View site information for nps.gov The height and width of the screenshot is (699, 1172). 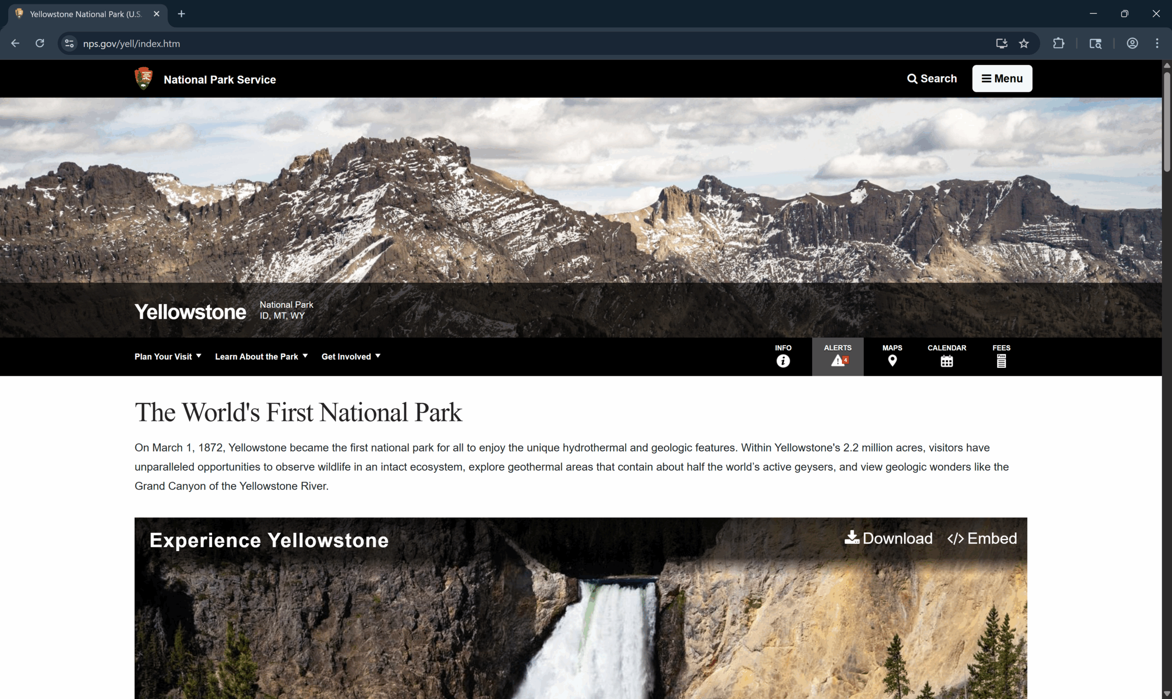pos(69,43)
